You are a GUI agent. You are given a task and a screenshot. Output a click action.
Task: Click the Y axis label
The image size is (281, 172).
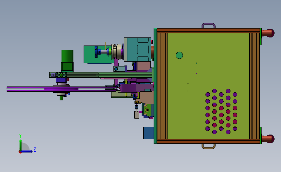(x=20, y=136)
